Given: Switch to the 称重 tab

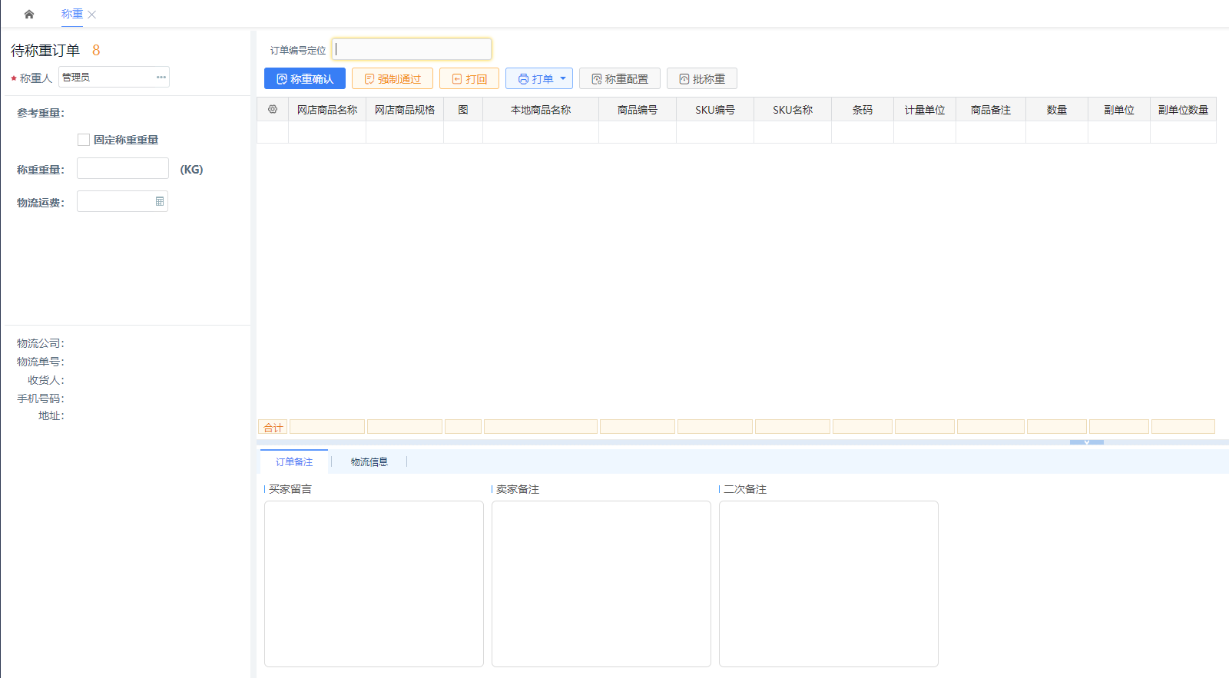Looking at the screenshot, I should 72,14.
